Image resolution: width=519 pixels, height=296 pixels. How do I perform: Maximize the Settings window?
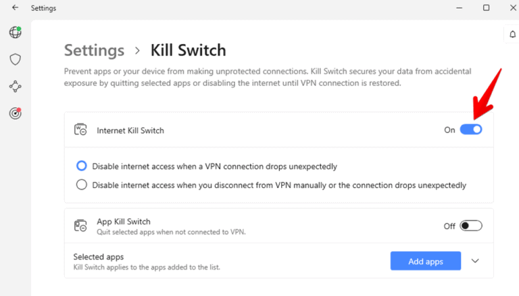click(x=486, y=7)
